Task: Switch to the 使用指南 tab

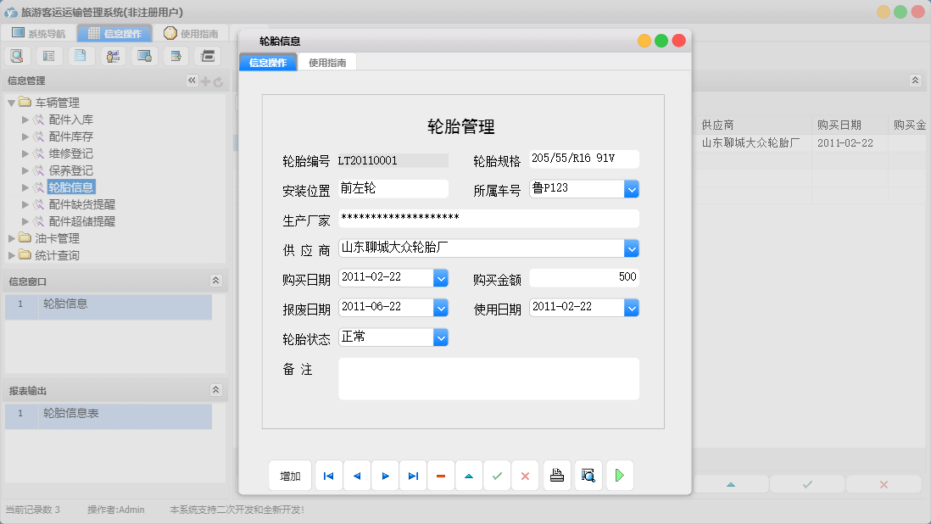Action: [x=326, y=61]
